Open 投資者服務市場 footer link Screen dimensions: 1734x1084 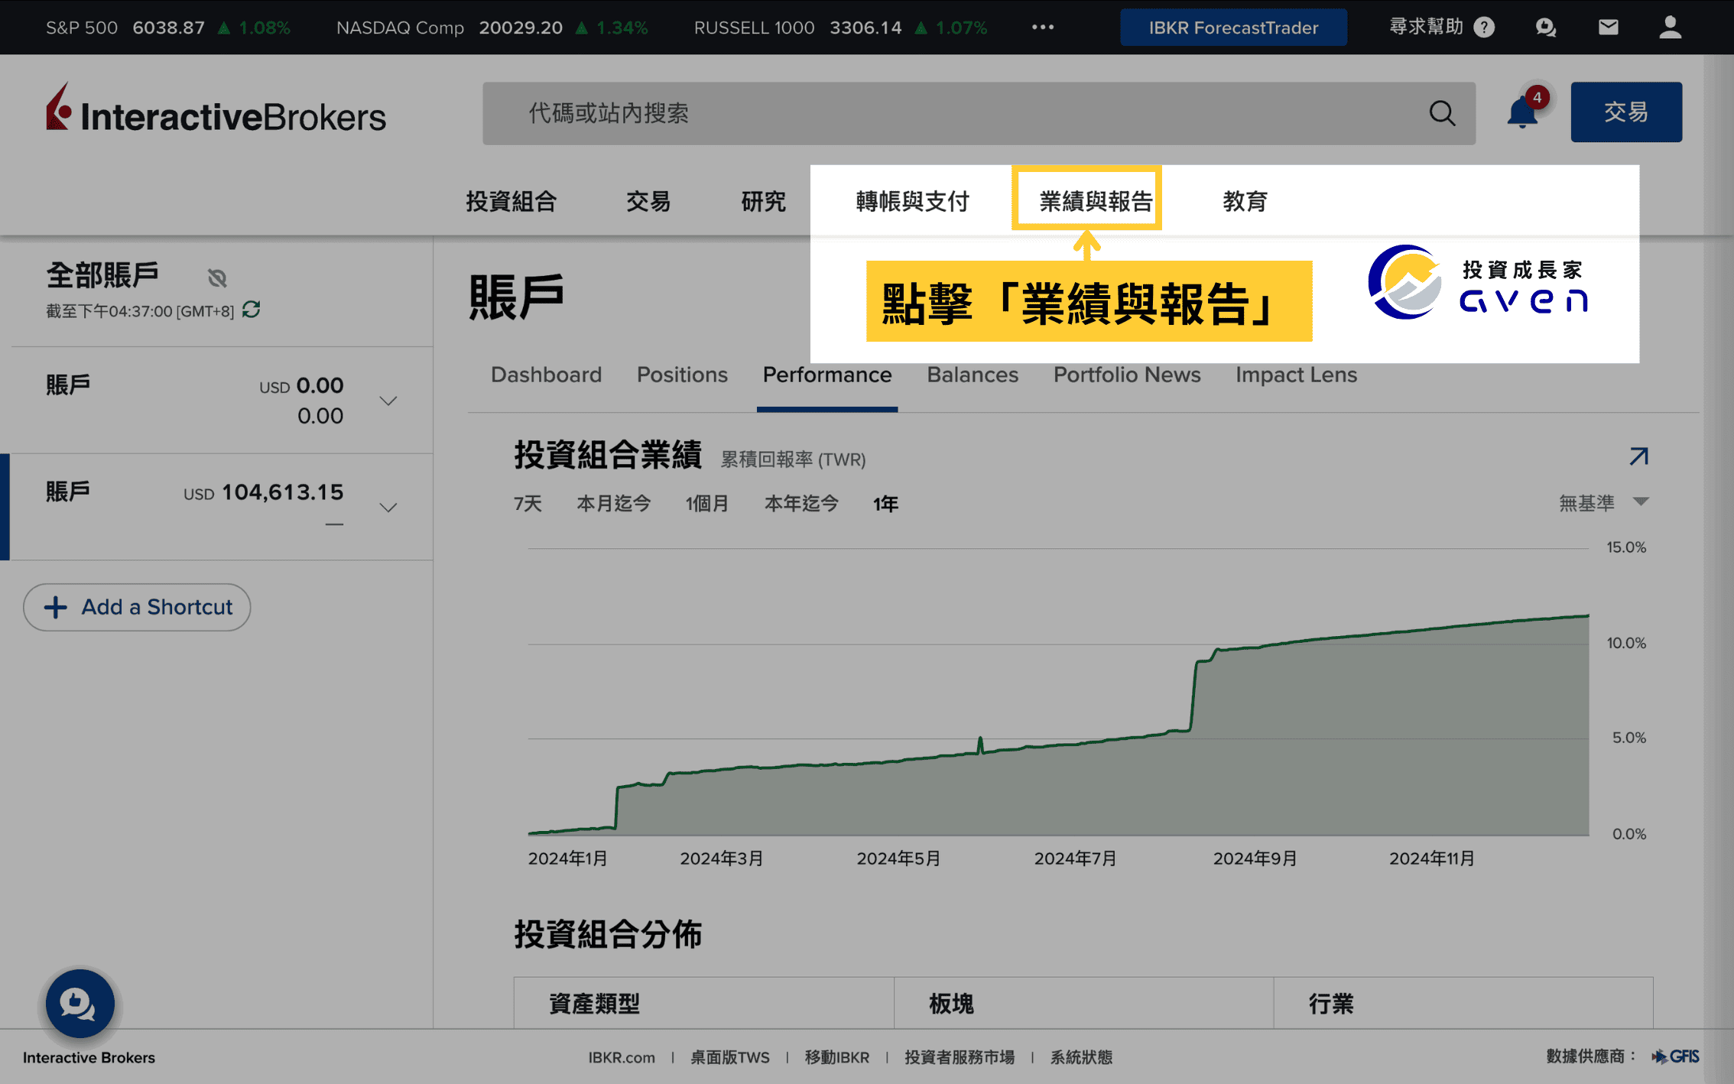point(960,1057)
